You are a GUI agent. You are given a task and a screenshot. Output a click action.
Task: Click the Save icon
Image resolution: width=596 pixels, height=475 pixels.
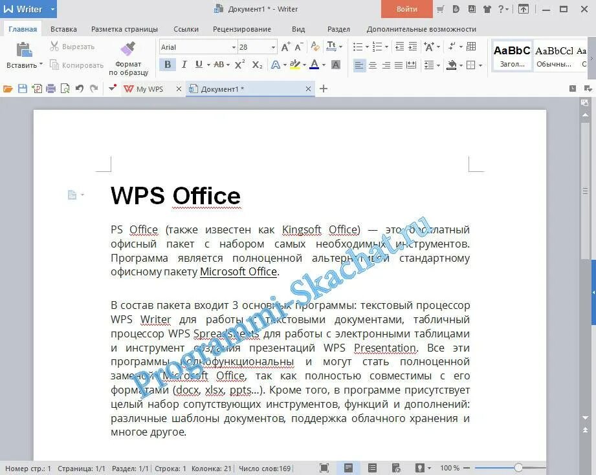point(23,88)
